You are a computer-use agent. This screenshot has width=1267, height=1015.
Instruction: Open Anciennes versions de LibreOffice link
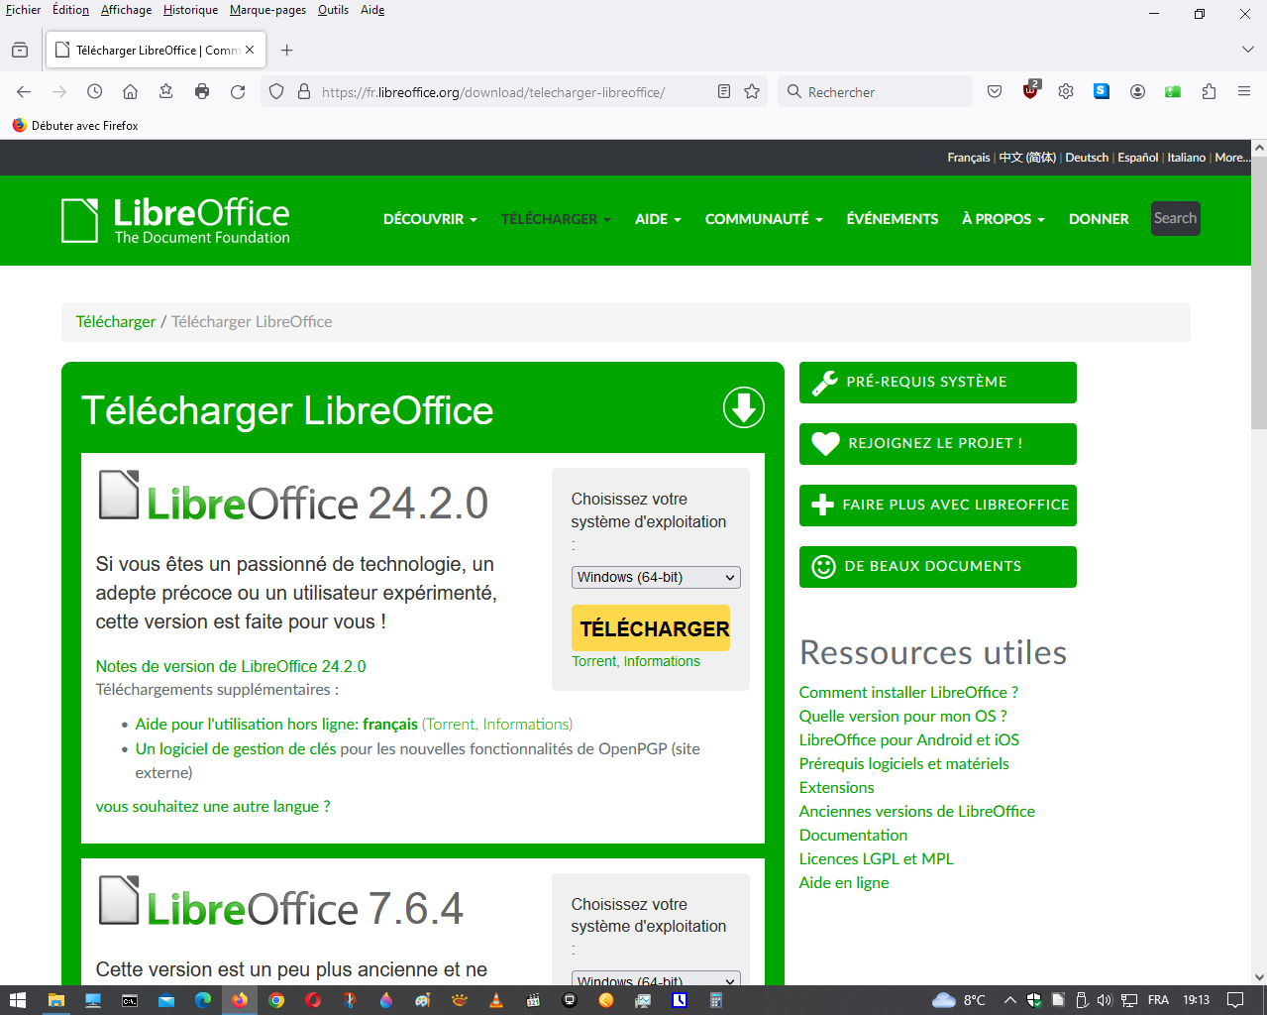click(916, 811)
